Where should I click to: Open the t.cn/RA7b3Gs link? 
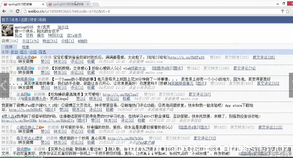click(126, 138)
